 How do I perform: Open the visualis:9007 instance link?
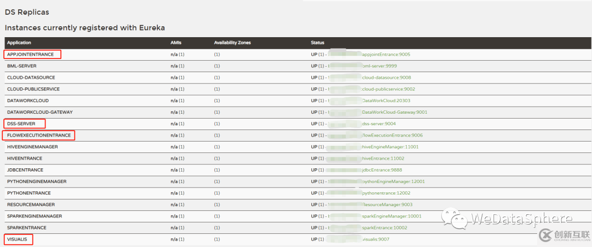pos(378,239)
